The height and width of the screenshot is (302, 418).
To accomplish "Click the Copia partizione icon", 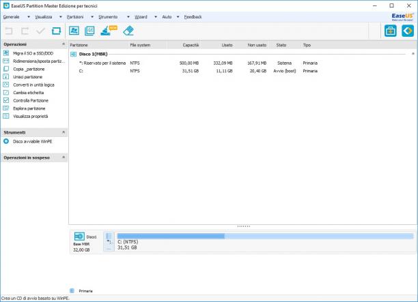I will click(x=6, y=69).
